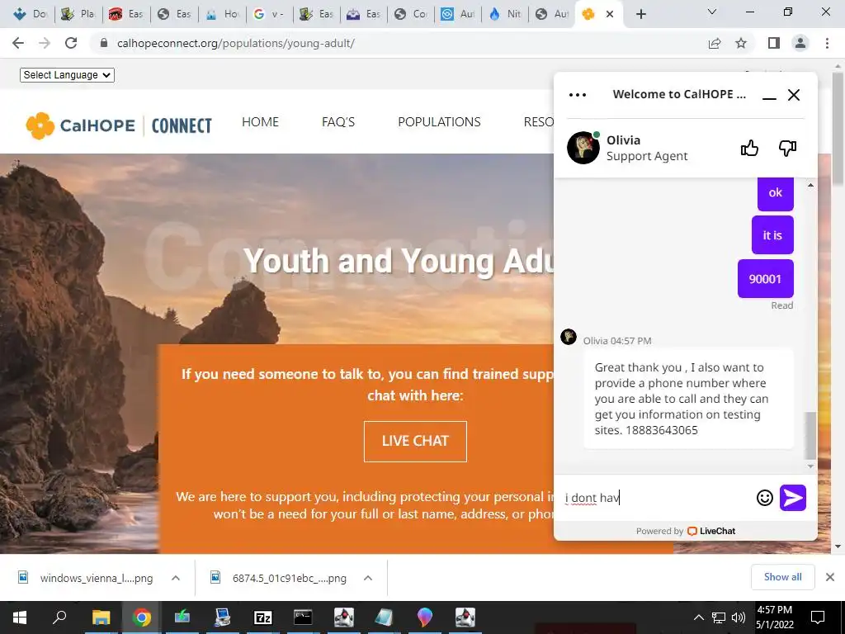Open a new browser tab
Image resolution: width=845 pixels, height=634 pixels.
[x=640, y=14]
